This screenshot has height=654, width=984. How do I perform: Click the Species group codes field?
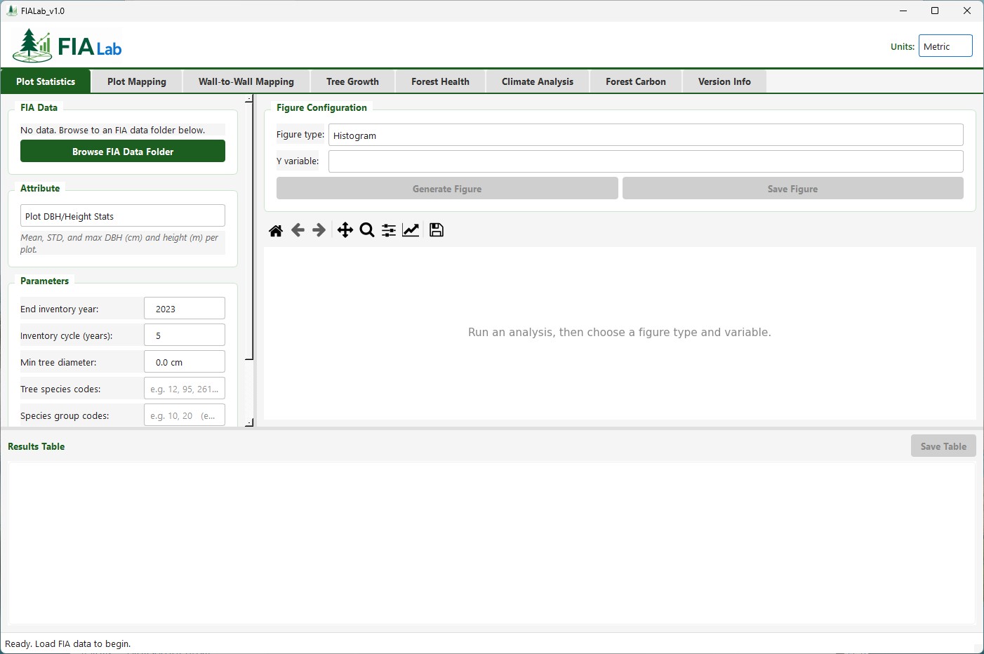click(x=185, y=415)
